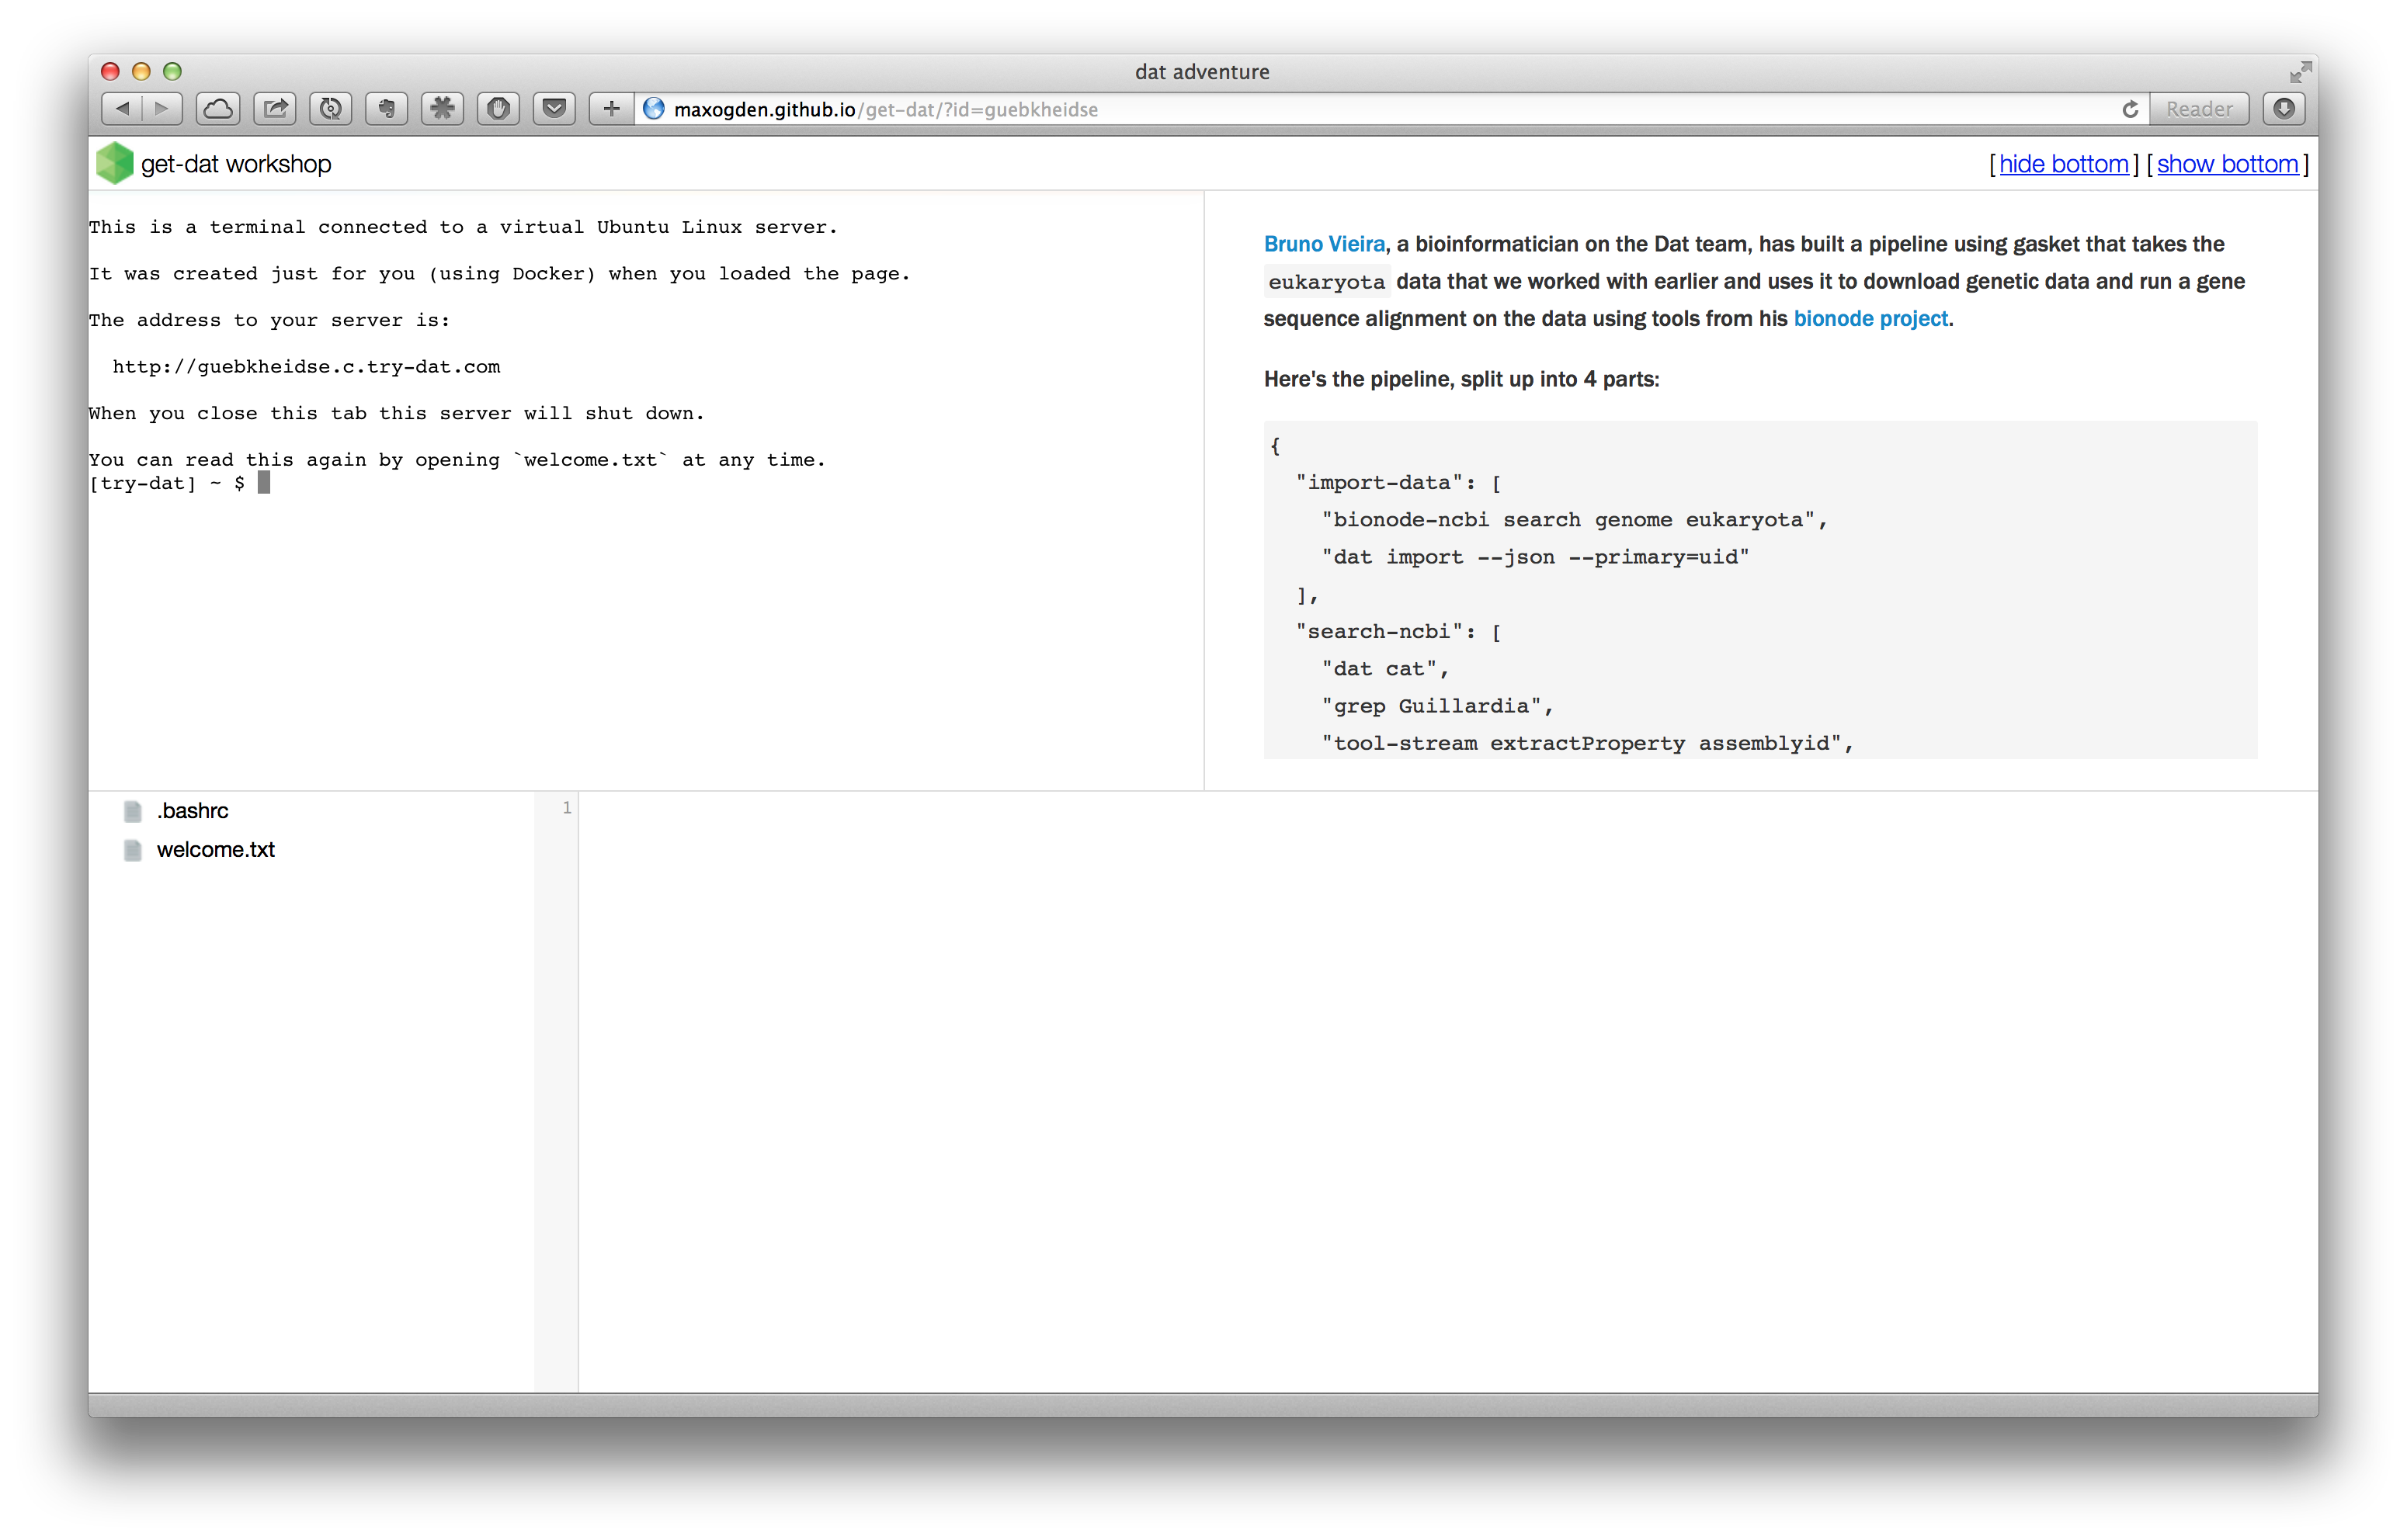This screenshot has height=1540, width=2407.
Task: Click the Share toolbar icon
Action: pyautogui.click(x=275, y=109)
